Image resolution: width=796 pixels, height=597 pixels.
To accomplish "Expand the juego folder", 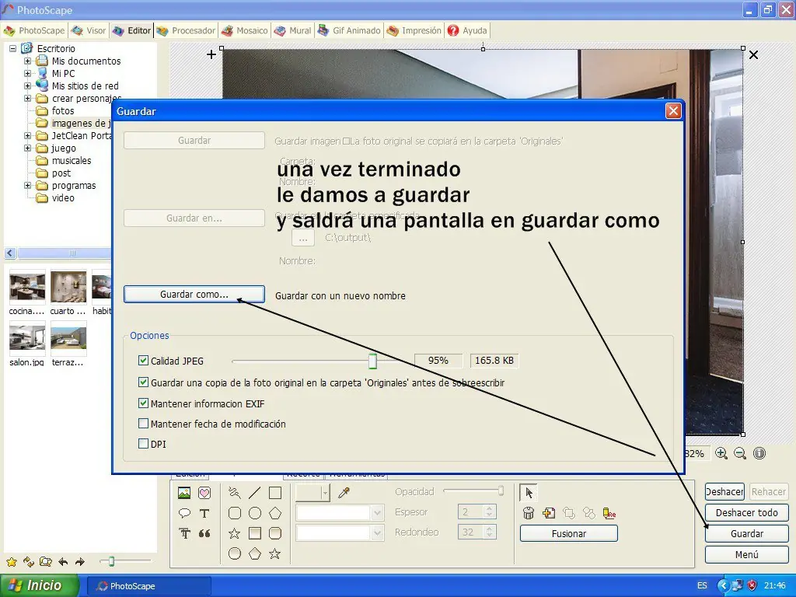I will (x=28, y=148).
